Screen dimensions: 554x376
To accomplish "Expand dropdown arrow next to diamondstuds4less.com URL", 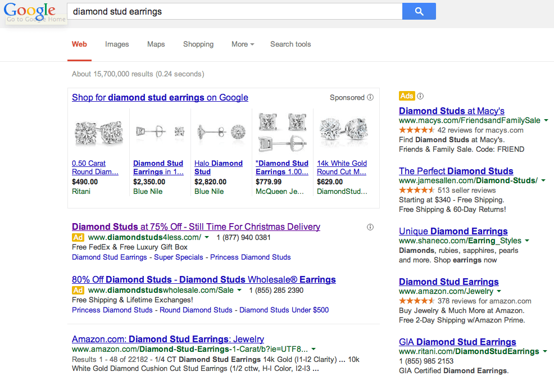I will (207, 238).
